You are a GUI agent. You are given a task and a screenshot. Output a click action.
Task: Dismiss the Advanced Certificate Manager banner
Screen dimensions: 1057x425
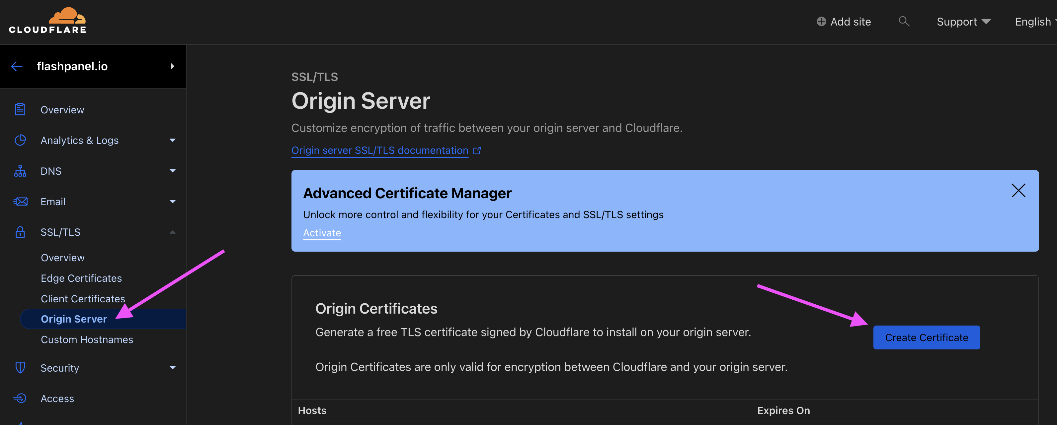[1019, 191]
